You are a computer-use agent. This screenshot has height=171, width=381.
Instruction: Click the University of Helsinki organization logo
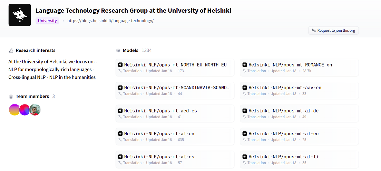[20, 15]
